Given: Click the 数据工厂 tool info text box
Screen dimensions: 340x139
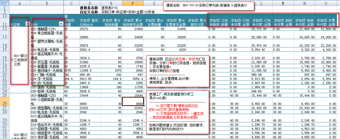Looking at the screenshot, I should [x=178, y=112].
